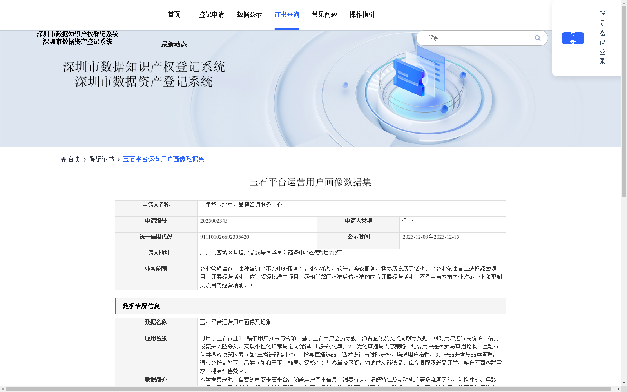Click the 数据名称 label cell
The width and height of the screenshot is (627, 392).
156,326
